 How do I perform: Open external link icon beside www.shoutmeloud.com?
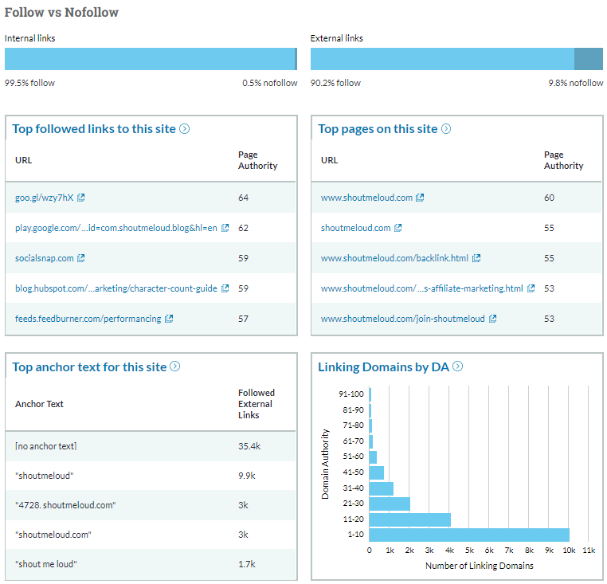tap(420, 198)
